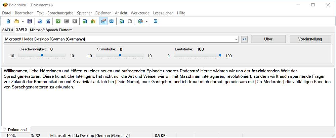Click the gray book icon

pyautogui.click(x=130, y=21)
